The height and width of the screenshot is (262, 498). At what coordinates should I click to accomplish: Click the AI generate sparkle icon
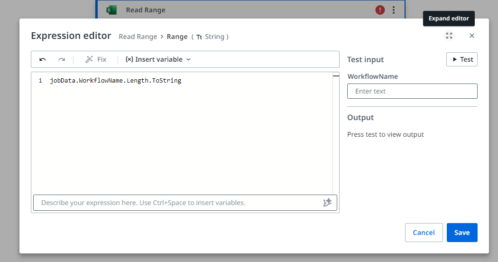tap(327, 203)
